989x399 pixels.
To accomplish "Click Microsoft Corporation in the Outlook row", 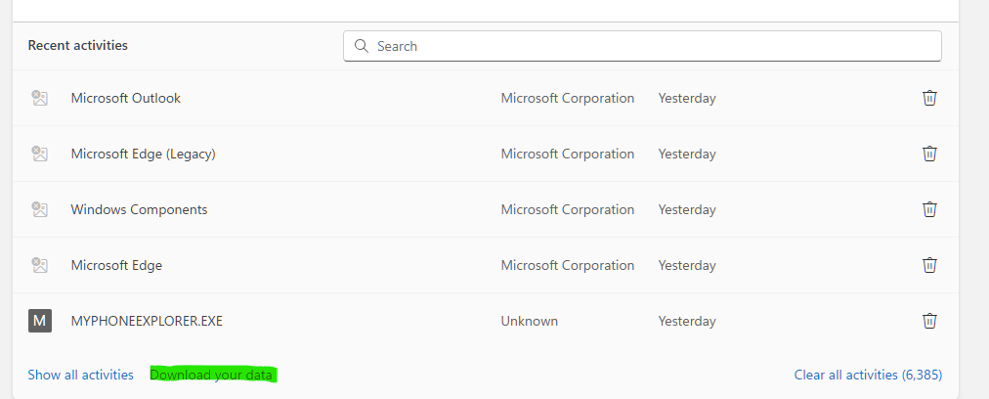I will 568,98.
